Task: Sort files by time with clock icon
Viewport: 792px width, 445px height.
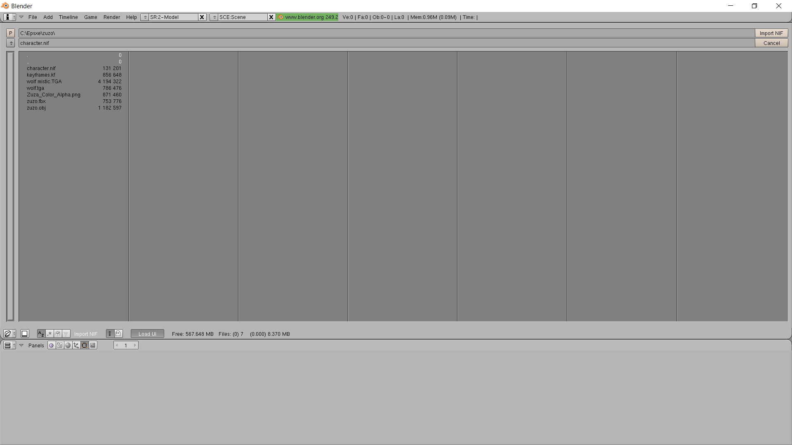Action: coord(58,334)
